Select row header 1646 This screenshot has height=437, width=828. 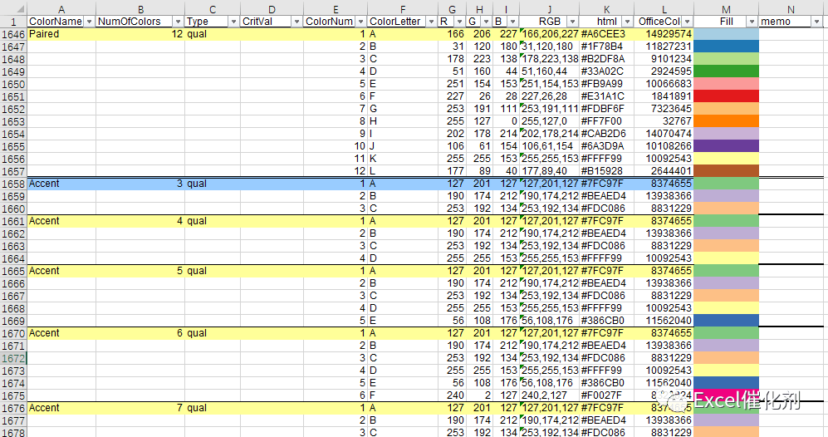click(x=13, y=34)
